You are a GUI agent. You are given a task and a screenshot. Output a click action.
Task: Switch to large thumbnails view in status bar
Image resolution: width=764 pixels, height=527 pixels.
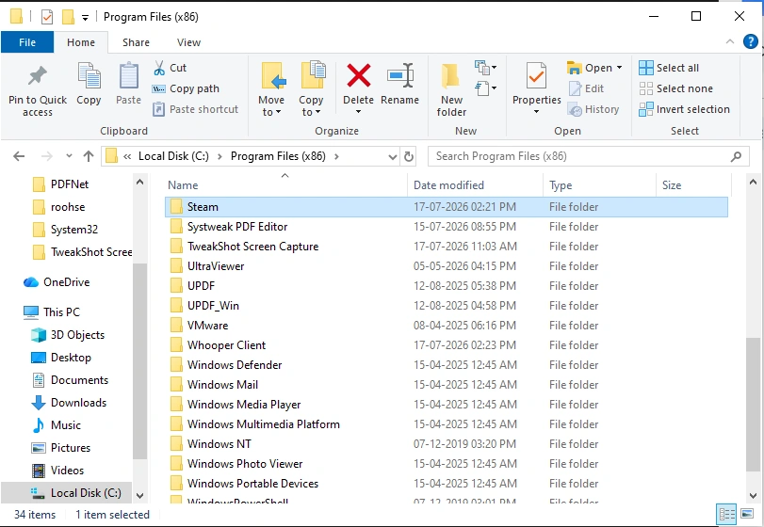pos(747,514)
